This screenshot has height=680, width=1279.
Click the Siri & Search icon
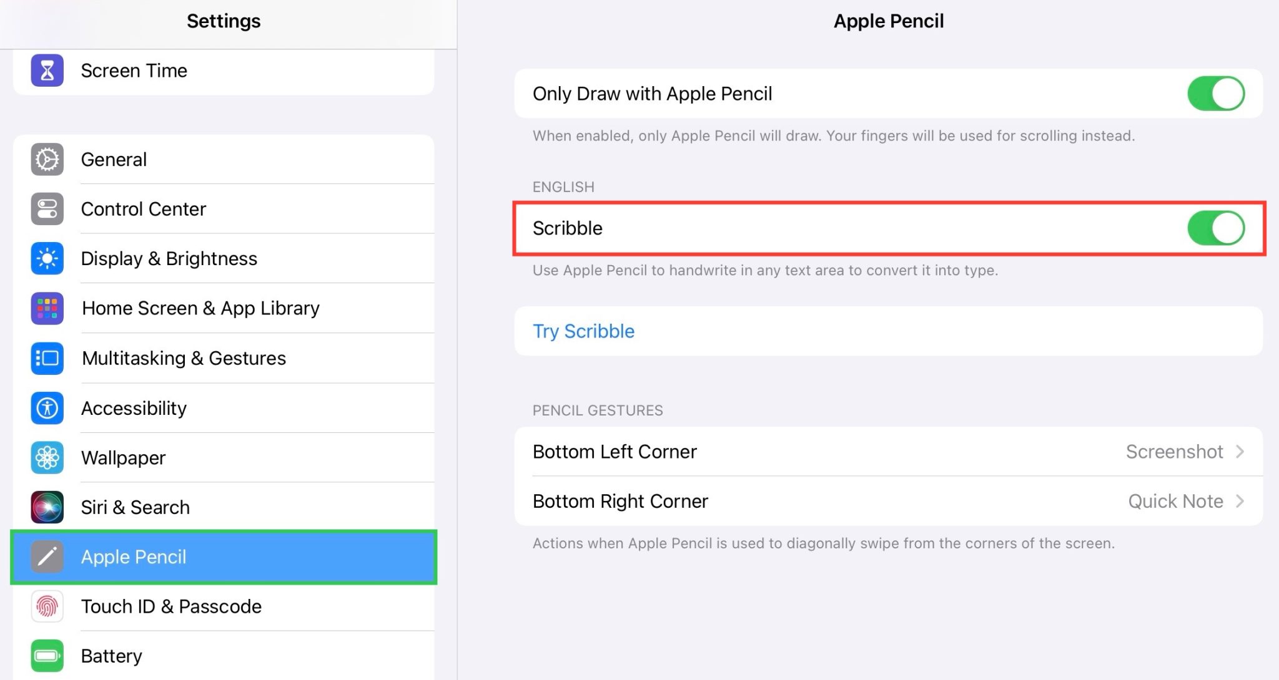[46, 507]
